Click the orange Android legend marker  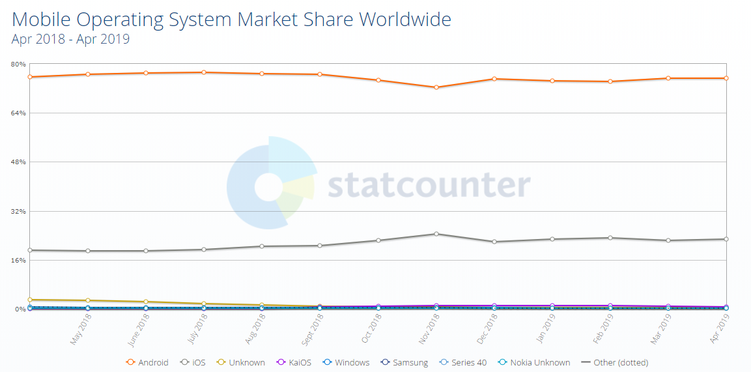click(x=130, y=362)
